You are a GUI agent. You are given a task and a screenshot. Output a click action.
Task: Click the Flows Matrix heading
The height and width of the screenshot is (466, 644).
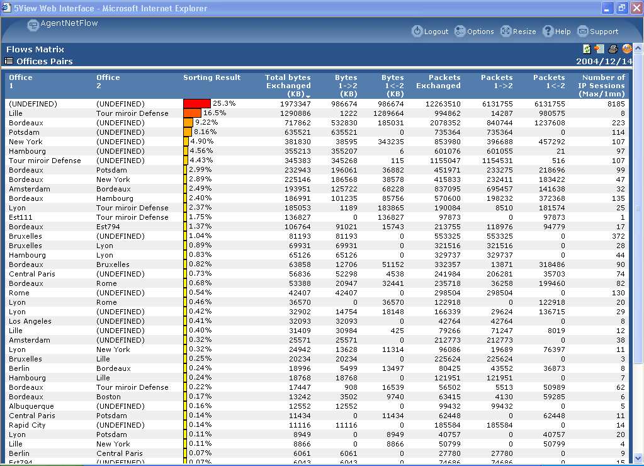pos(35,49)
